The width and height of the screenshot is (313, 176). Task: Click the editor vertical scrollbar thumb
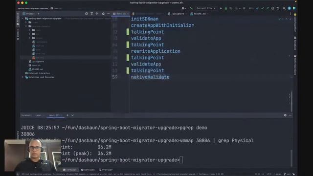coord(291,101)
